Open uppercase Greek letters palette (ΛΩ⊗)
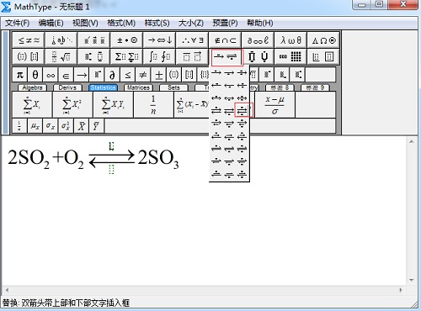Image resolution: width=421 pixels, height=311 pixels. pyautogui.click(x=323, y=40)
